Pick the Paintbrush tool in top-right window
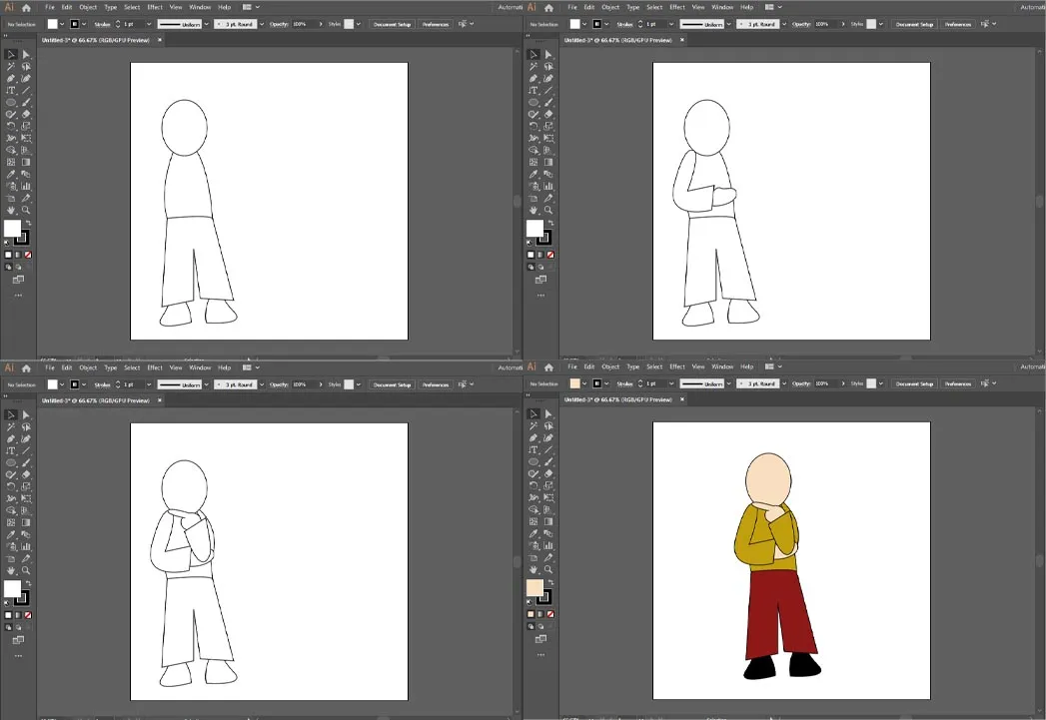The height and width of the screenshot is (720, 1046). (x=548, y=103)
